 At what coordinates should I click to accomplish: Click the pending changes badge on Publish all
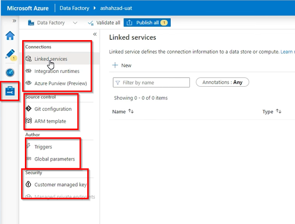pos(164,23)
